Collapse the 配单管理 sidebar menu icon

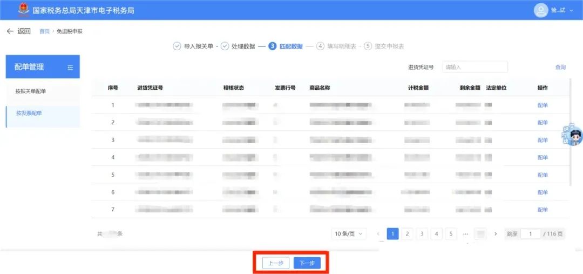pyautogui.click(x=70, y=67)
